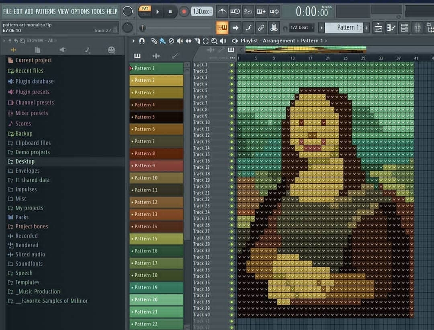
Task: Add new pattern with plus button
Action: click(x=366, y=28)
